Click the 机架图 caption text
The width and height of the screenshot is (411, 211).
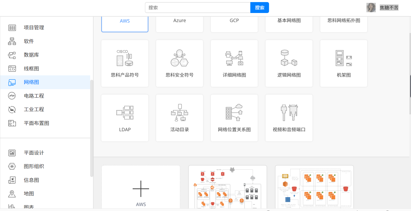(x=344, y=75)
